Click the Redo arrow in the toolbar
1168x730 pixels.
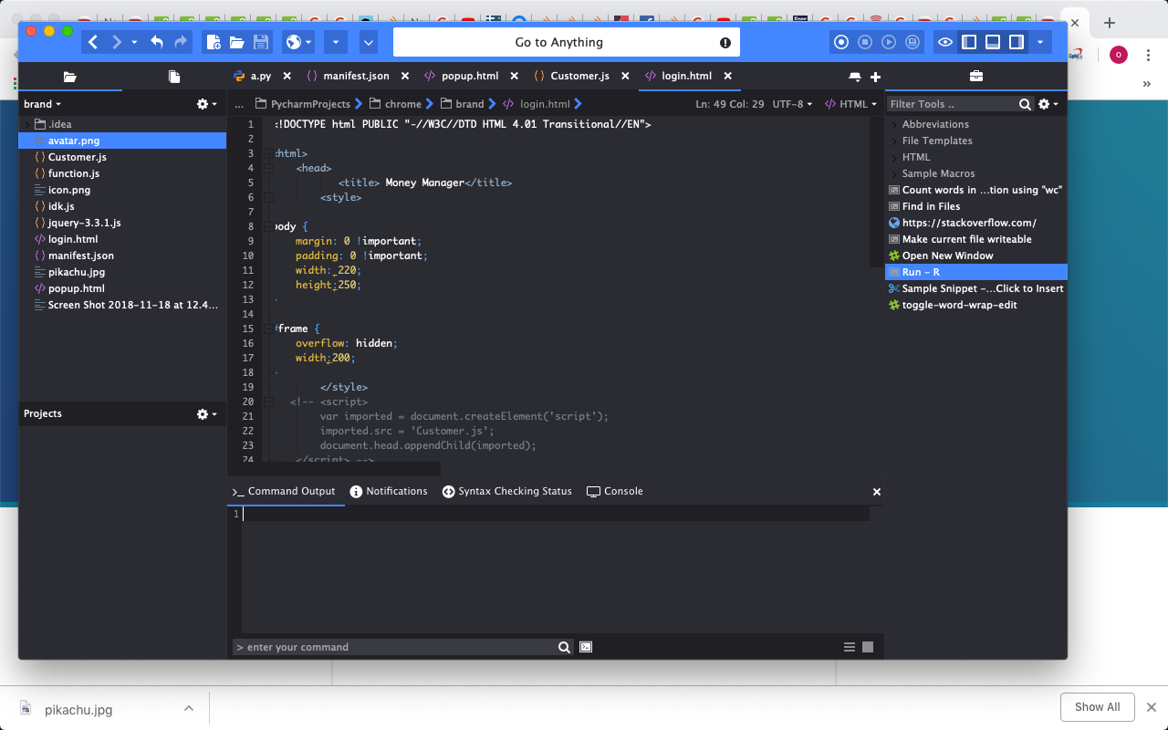[x=180, y=42]
